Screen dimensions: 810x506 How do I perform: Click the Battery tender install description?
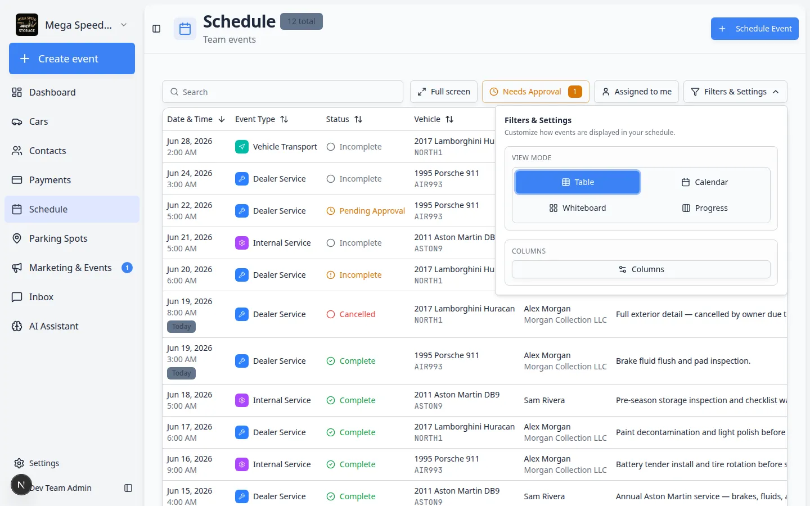pos(701,464)
